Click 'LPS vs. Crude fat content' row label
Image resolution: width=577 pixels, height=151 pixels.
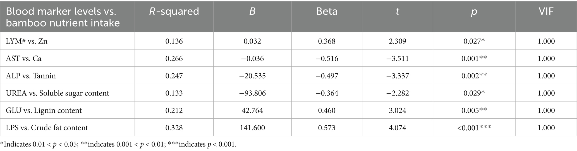coord(47,128)
